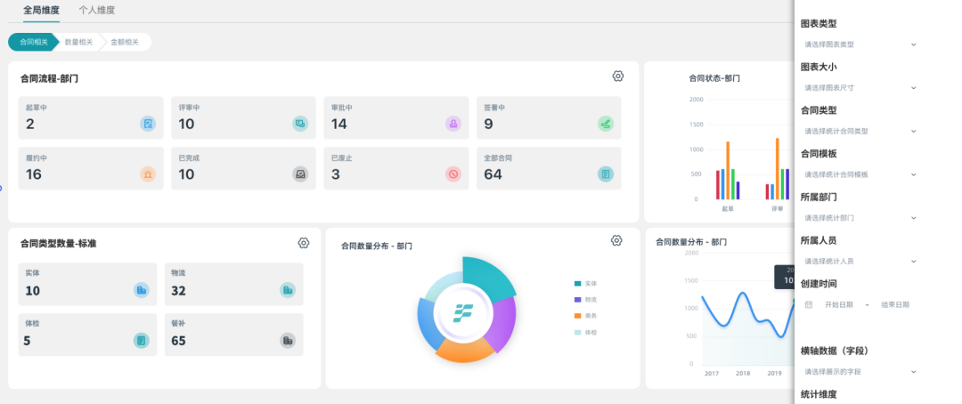962x404 pixels.
Task: Click 2018 label on line chart axis
Action: click(743, 374)
